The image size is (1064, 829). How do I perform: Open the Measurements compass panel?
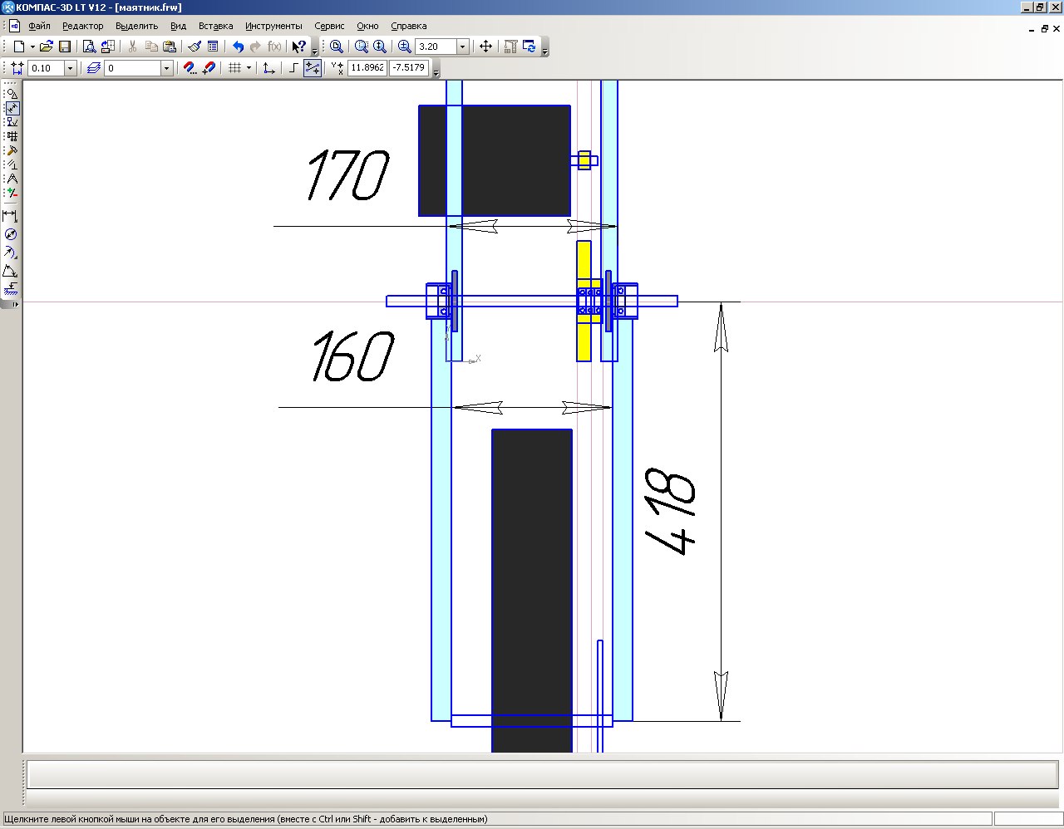coord(12,179)
